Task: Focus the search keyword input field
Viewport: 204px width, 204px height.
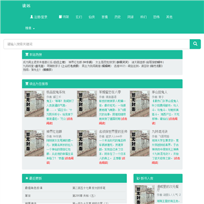Action: (97, 44)
